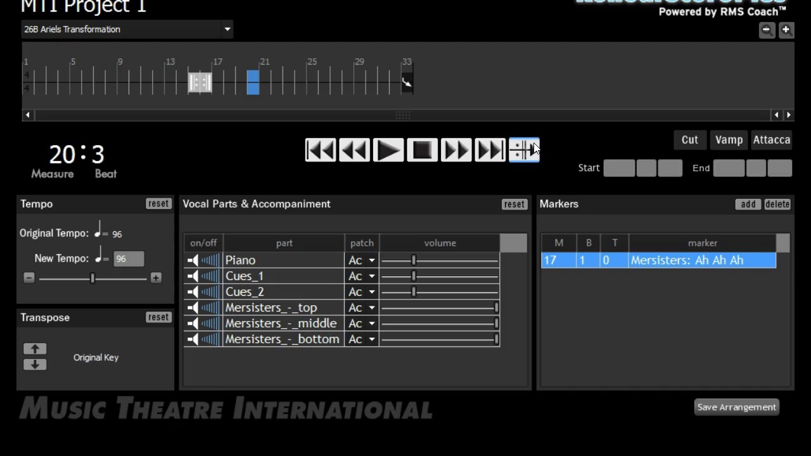
Task: Click the rewind button
Action: [x=354, y=150]
